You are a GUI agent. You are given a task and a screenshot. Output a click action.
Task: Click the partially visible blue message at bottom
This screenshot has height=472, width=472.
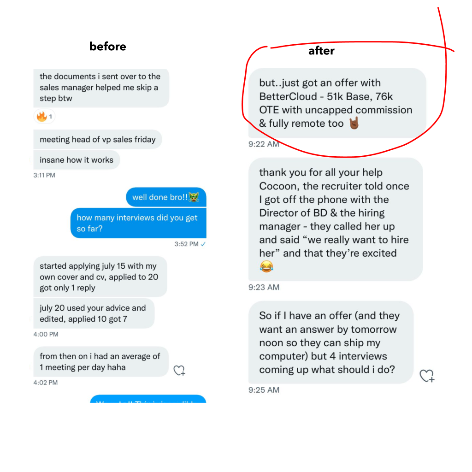click(147, 399)
